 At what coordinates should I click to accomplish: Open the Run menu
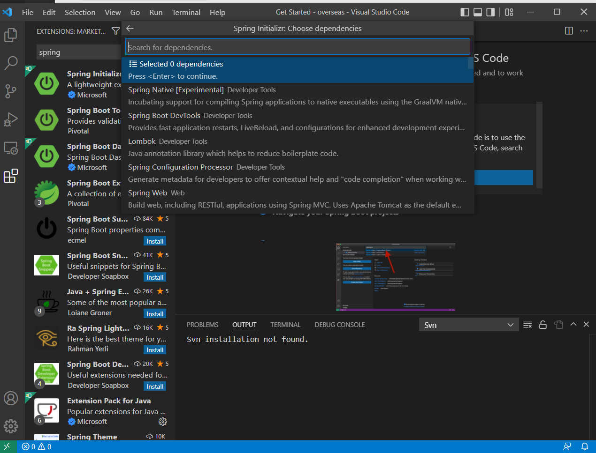tap(156, 12)
